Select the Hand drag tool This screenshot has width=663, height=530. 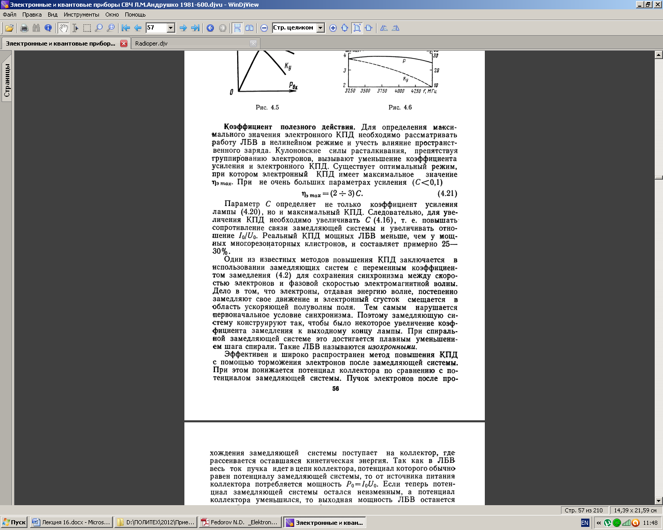[x=63, y=28]
